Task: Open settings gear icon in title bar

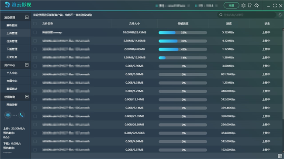Action: point(243,6)
